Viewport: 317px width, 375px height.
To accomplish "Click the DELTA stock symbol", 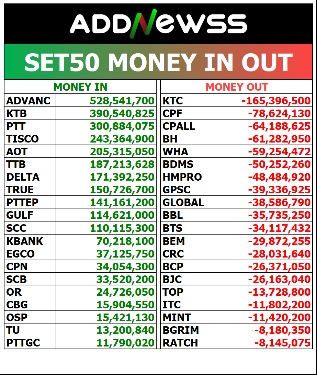I will click(23, 177).
